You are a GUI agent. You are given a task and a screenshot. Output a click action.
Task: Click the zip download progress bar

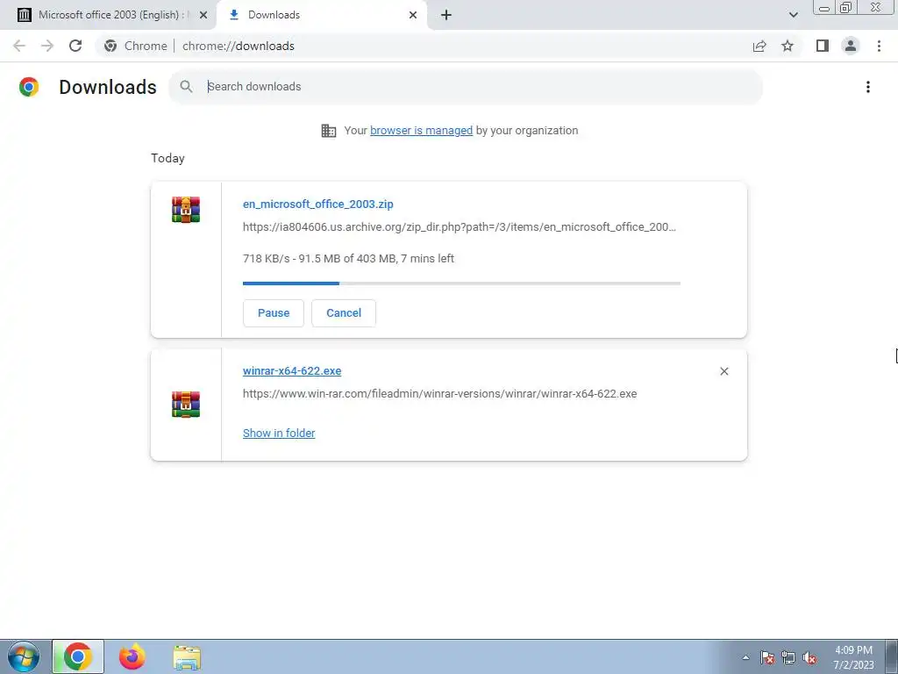tap(461, 283)
